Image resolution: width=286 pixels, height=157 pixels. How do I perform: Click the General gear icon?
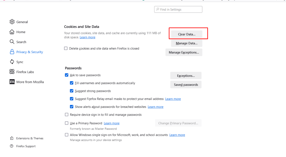tap(12, 22)
